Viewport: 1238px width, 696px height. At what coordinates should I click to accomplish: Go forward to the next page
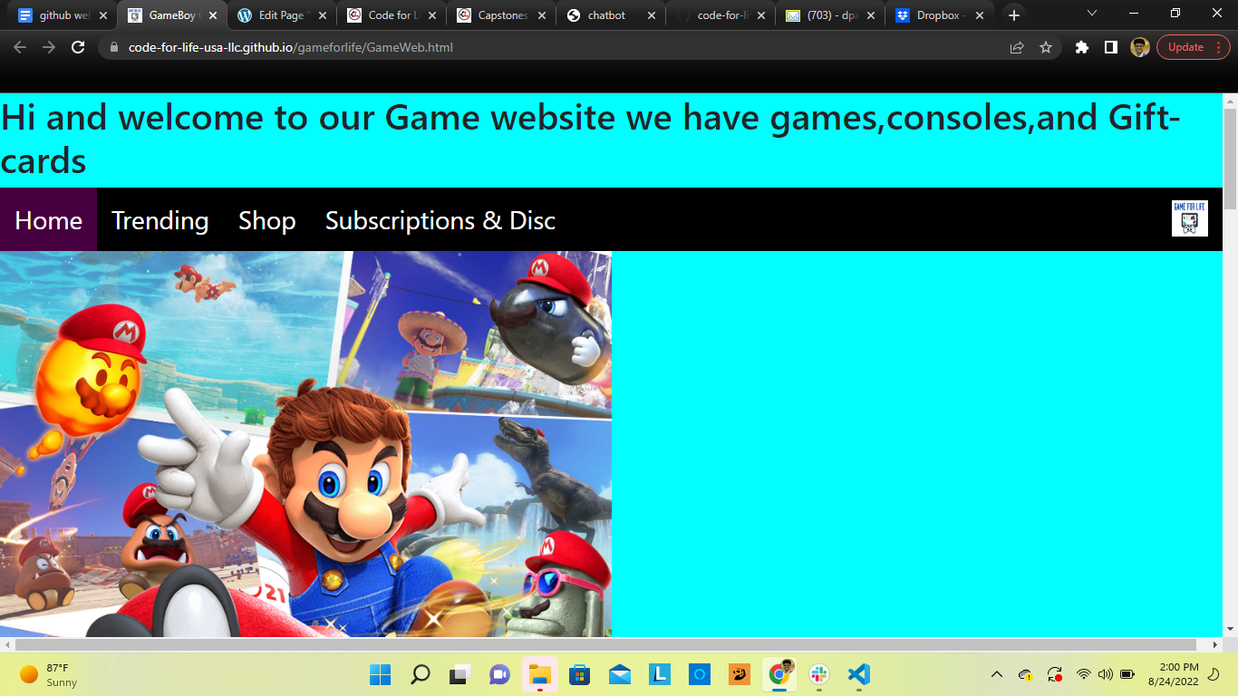(x=49, y=47)
